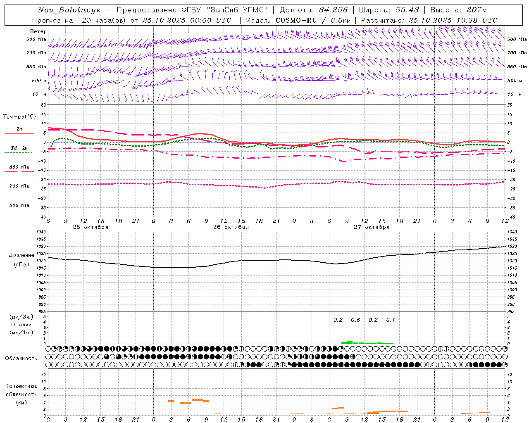This screenshot has height=423, width=529.
Task: Click the 700 гПа entry in temperature legend
Action: pyautogui.click(x=19, y=186)
